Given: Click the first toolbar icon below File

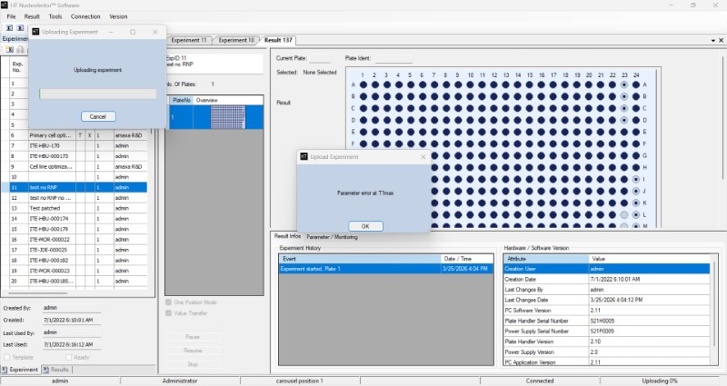Looking at the screenshot, I should 8,28.
